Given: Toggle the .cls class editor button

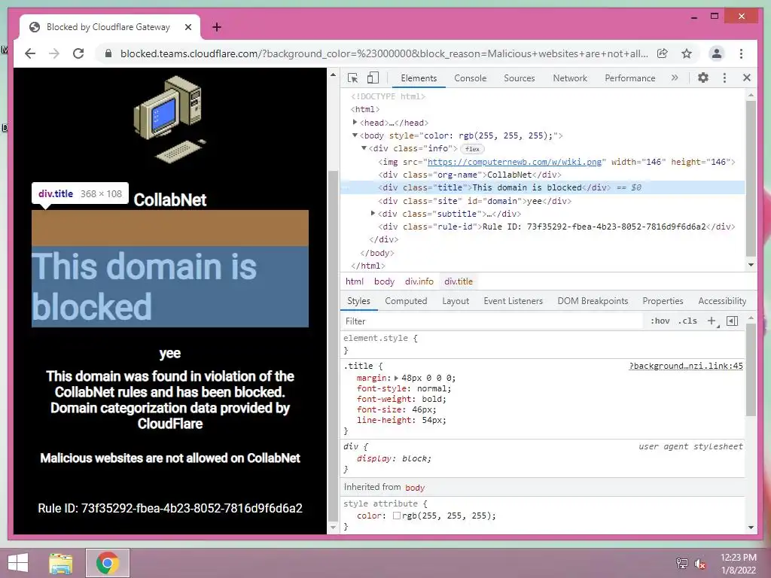Looking at the screenshot, I should tap(687, 321).
